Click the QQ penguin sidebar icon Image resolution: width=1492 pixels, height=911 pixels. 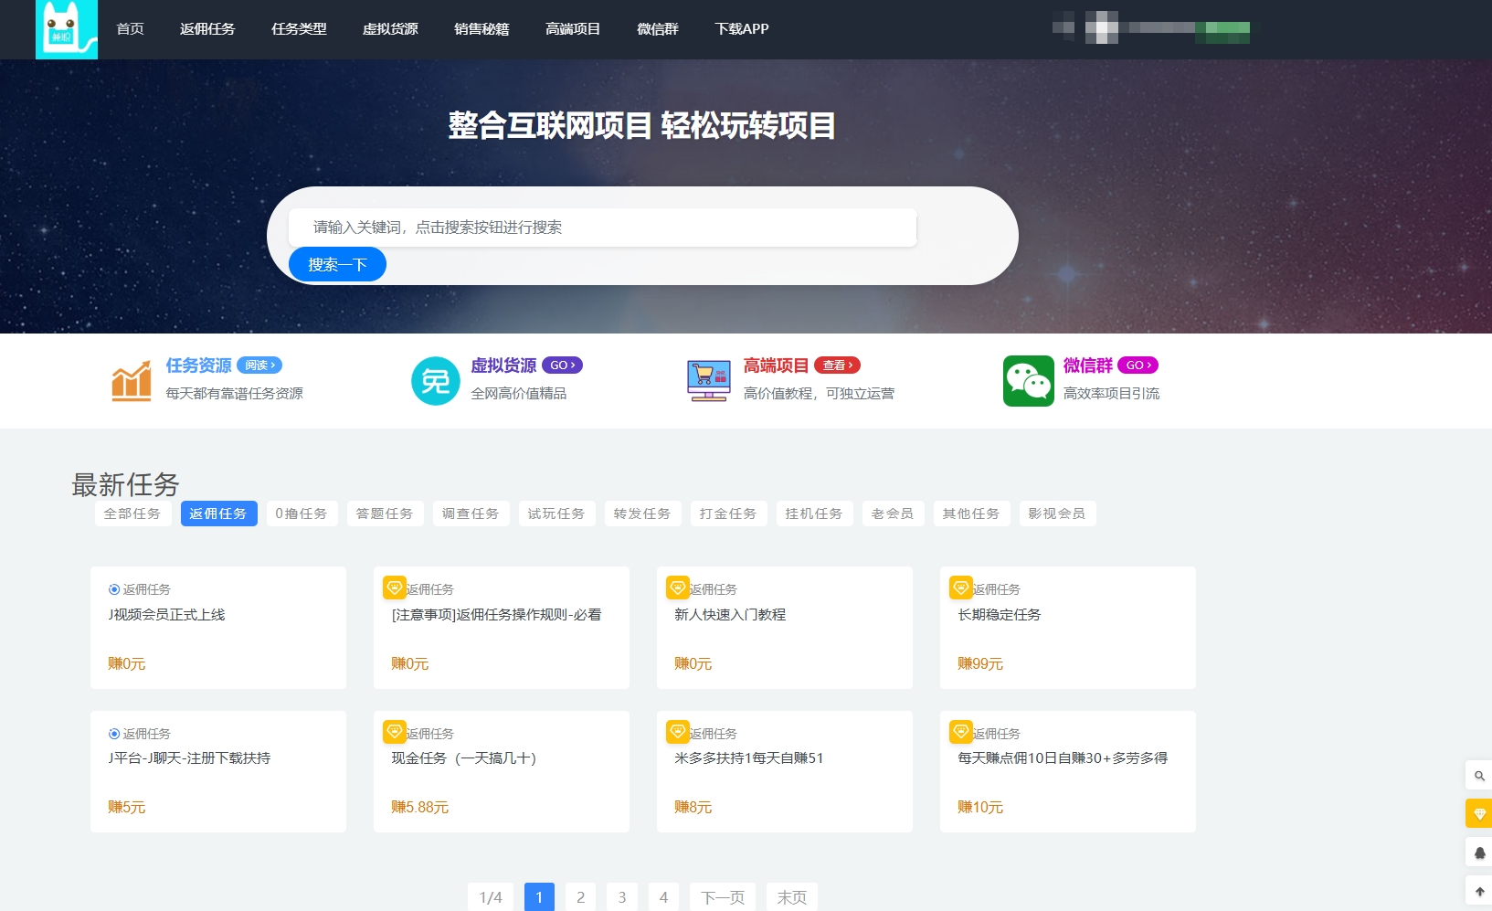pos(1479,853)
